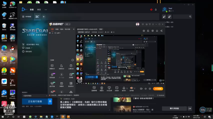
Task: Open the 主播任务 tool icon
Action: [x=71, y=67]
